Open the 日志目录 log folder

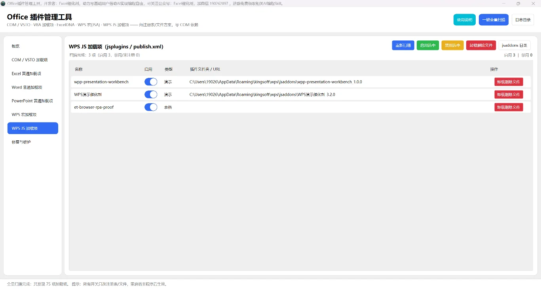tap(523, 20)
